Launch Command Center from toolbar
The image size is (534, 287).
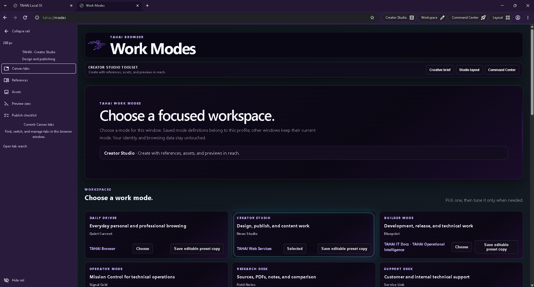(x=468, y=18)
